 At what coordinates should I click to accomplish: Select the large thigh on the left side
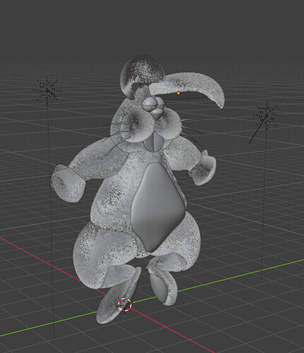[x=104, y=254]
